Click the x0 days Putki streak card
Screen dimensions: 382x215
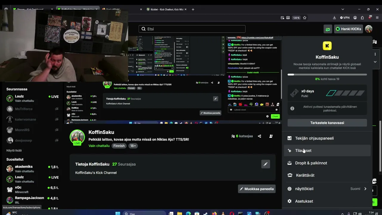point(327,93)
